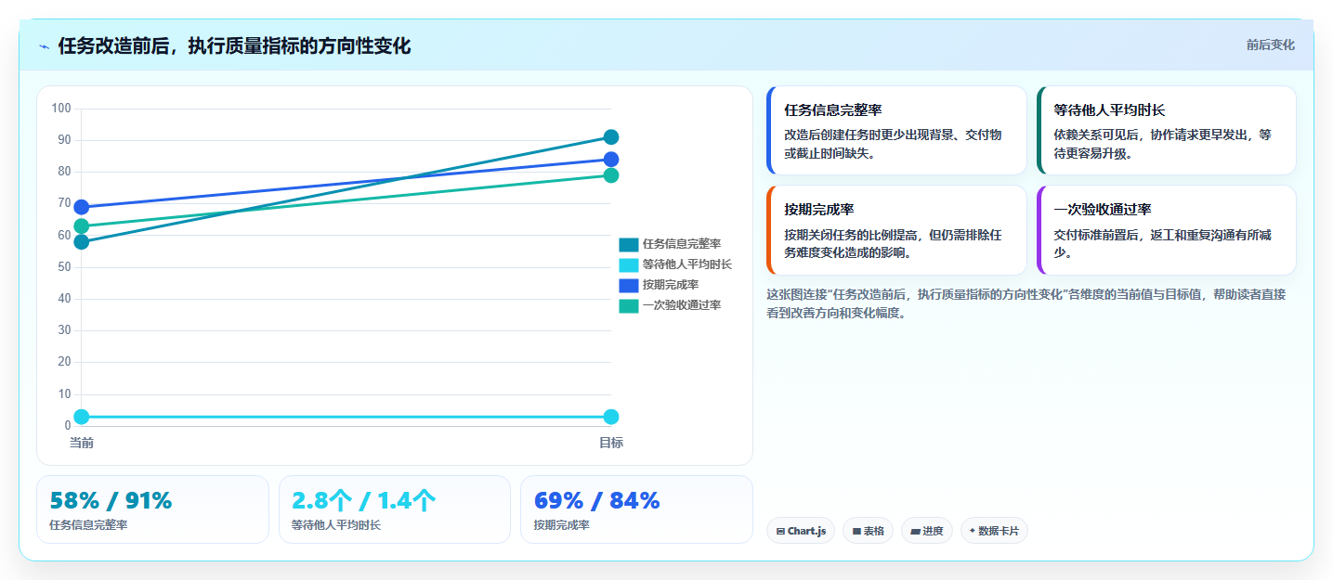Click the 一次验收通过率 current data point at 63
The height and width of the screenshot is (580, 1333).
click(x=82, y=226)
